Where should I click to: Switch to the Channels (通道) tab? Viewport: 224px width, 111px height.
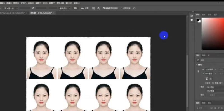tap(204, 103)
